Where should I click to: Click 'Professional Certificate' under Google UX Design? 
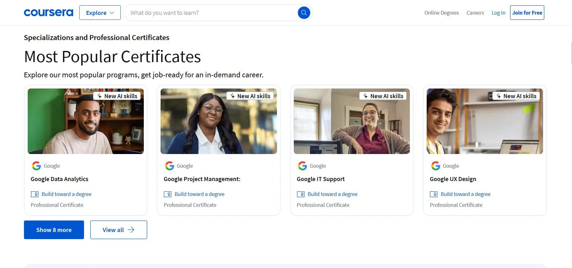point(456,205)
